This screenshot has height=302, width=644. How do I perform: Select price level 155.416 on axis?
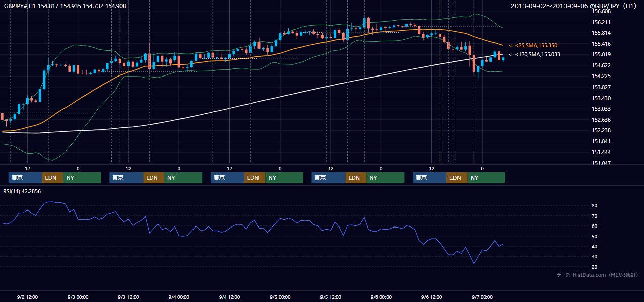click(602, 44)
